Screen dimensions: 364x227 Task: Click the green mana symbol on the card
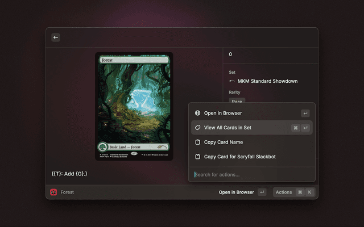point(103,146)
